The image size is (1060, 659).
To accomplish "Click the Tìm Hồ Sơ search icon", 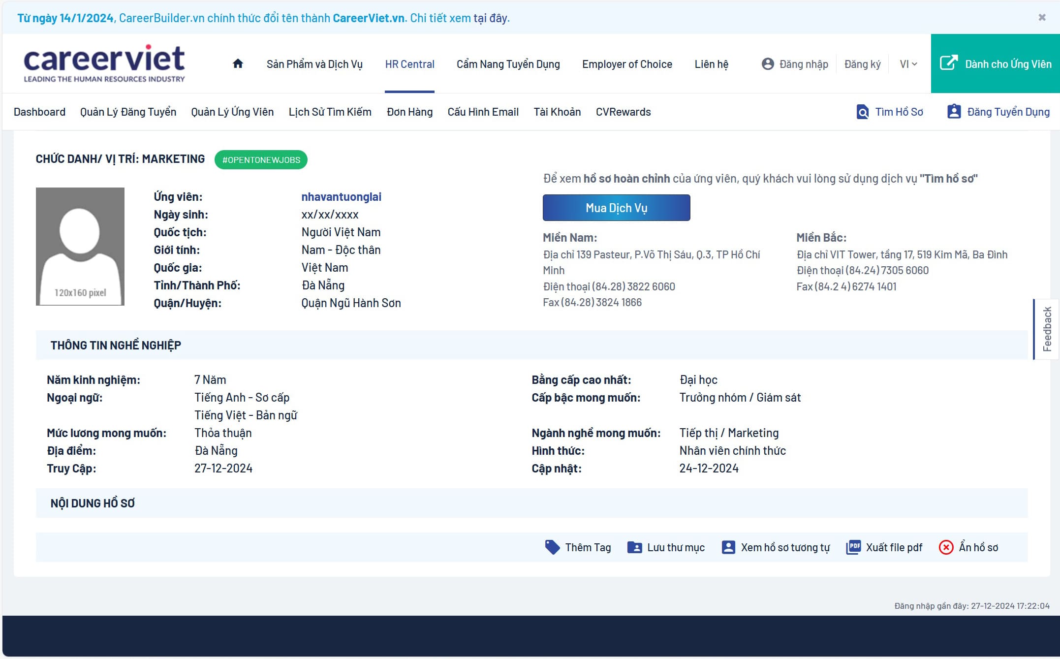I will (x=862, y=112).
